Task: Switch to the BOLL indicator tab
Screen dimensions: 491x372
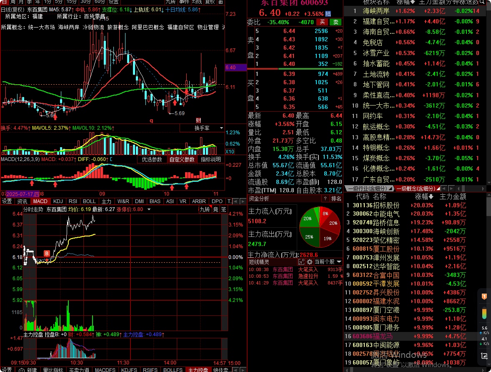Action: point(89,201)
